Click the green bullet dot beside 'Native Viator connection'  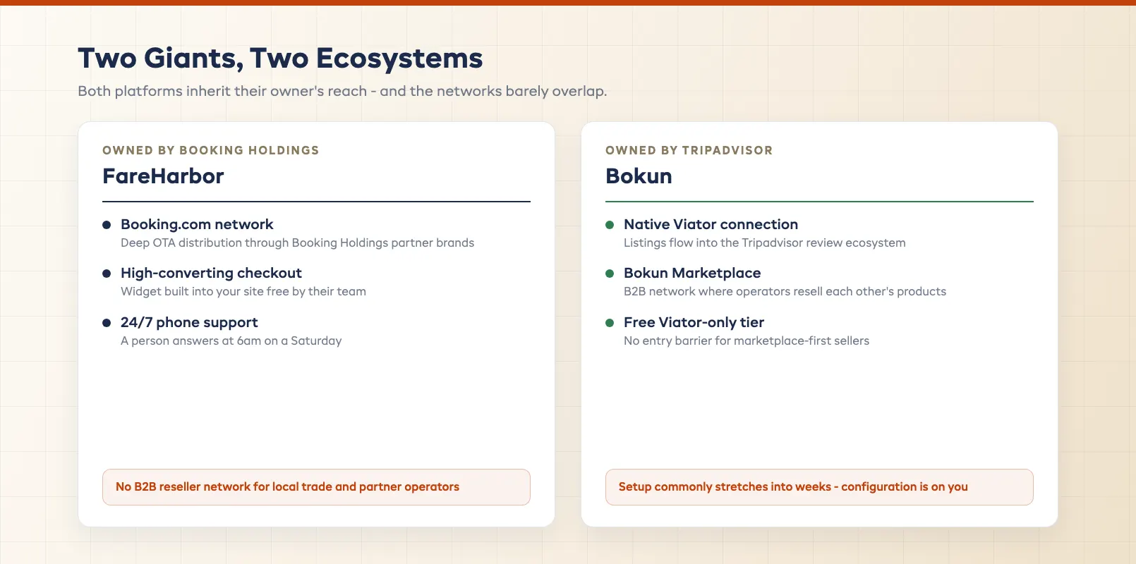click(x=610, y=225)
